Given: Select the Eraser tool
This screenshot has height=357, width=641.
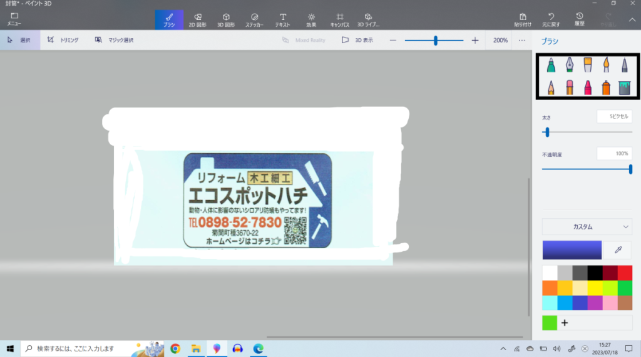Looking at the screenshot, I should click(x=569, y=88).
